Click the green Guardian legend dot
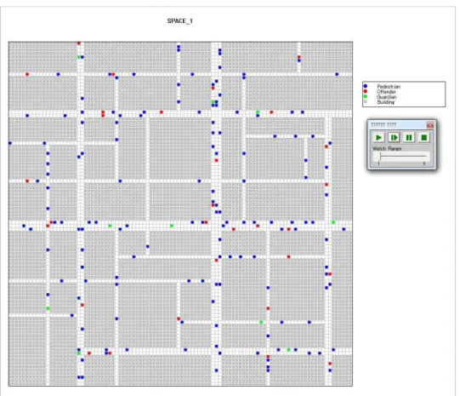 point(366,96)
